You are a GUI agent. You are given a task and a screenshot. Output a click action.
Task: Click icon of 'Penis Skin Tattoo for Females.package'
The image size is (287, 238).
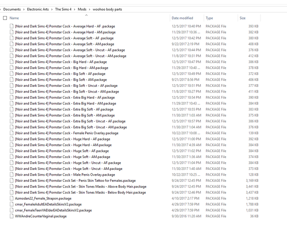click(12, 181)
